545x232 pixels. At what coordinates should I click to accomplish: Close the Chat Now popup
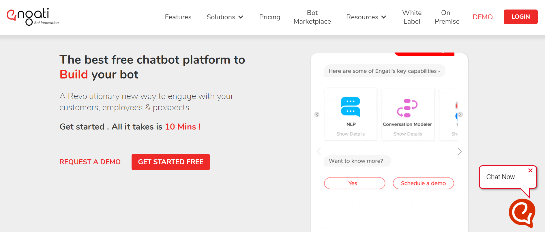(530, 171)
